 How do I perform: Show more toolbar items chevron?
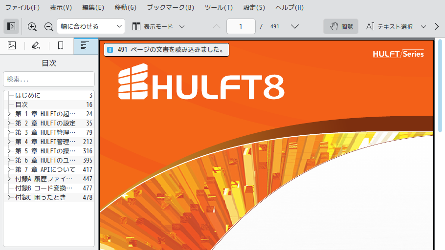tap(437, 26)
